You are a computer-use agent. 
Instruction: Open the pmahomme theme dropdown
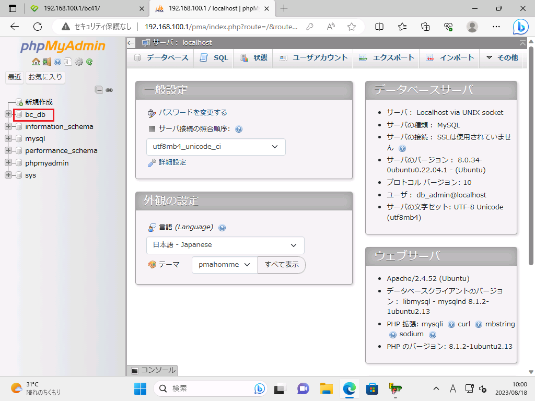225,265
